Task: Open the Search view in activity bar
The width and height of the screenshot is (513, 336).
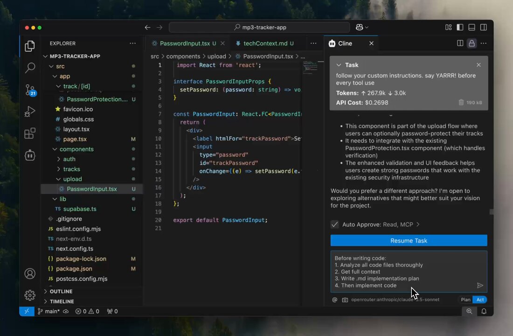Action: pyautogui.click(x=30, y=68)
